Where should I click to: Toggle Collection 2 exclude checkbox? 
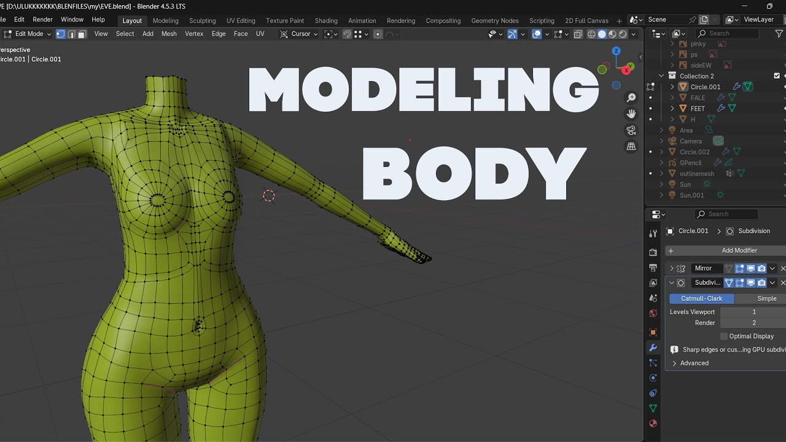click(x=777, y=76)
